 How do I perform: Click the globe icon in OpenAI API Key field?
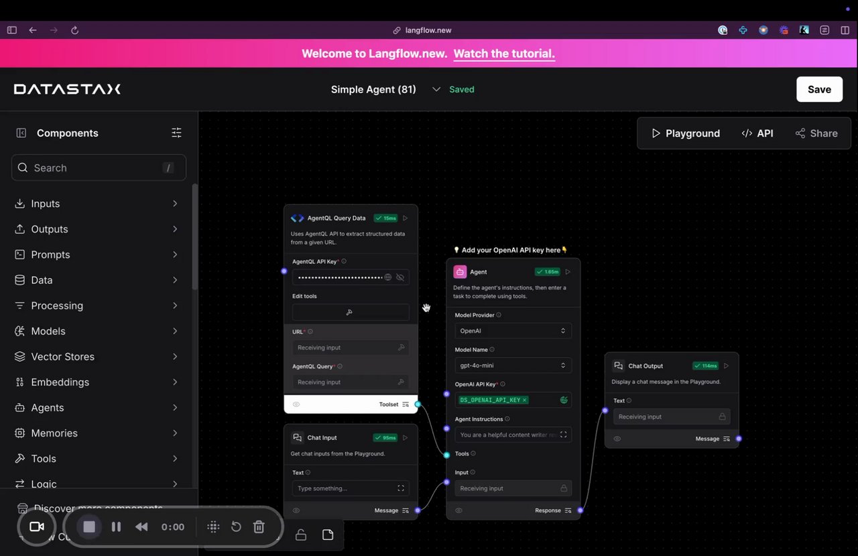564,400
